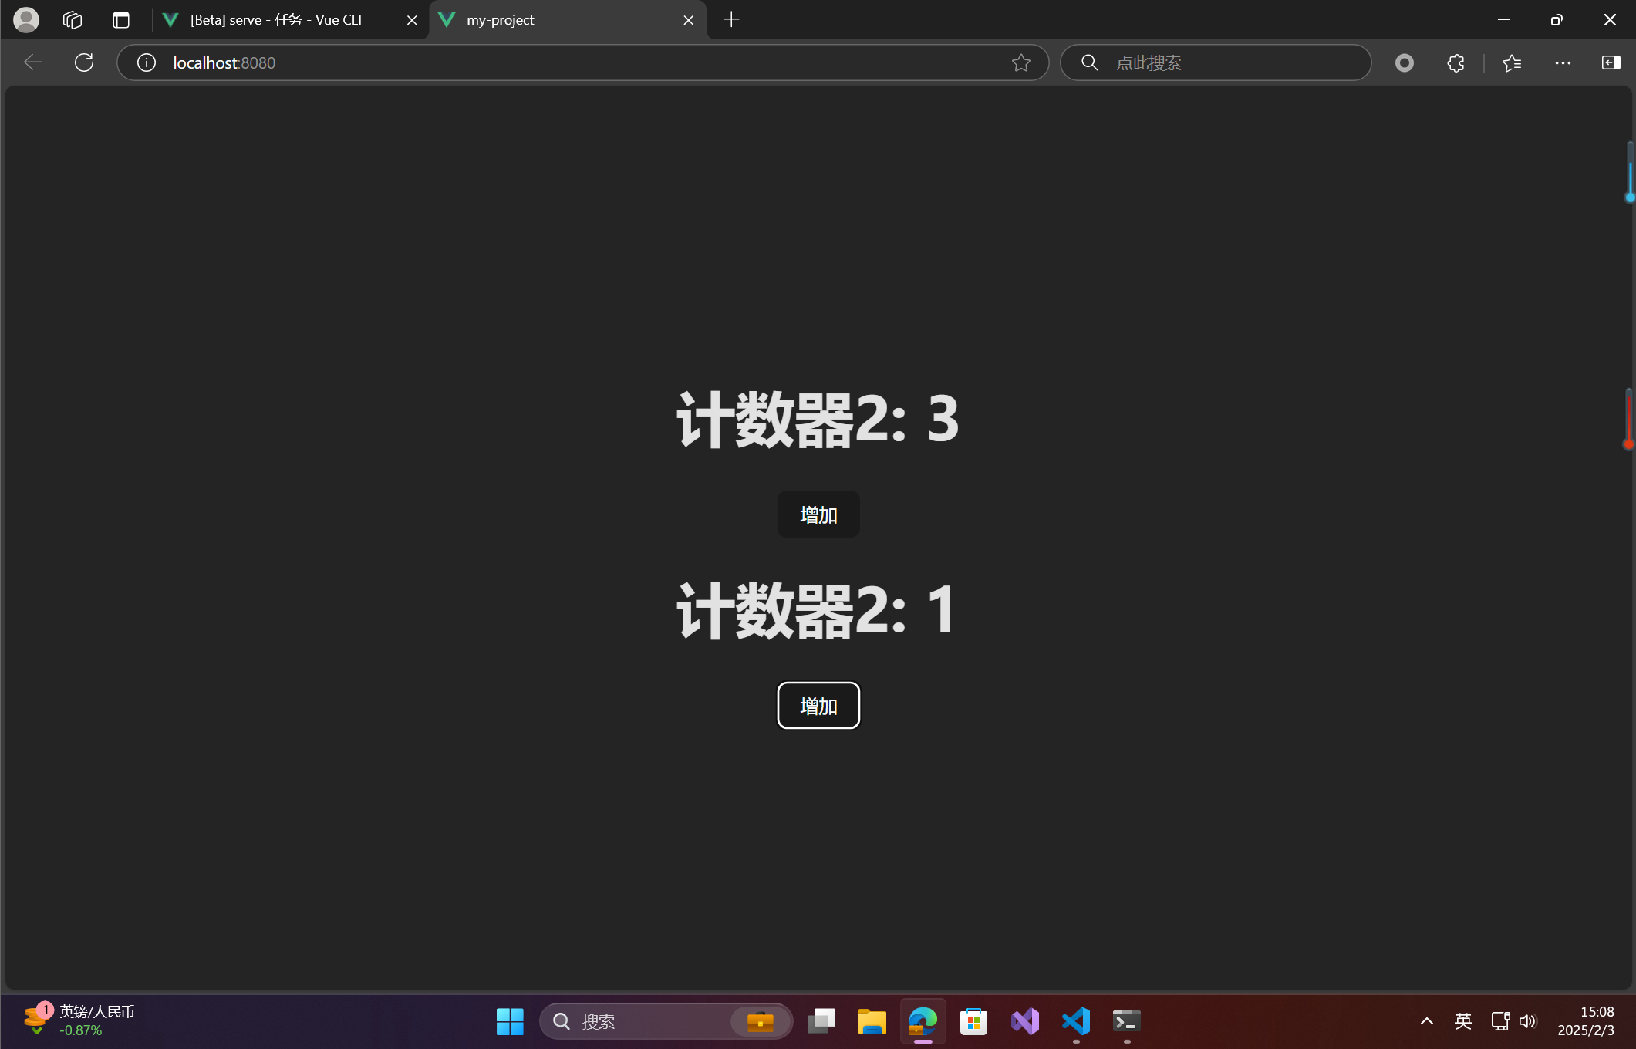Open Windows Terminal from the taskbar
The width and height of the screenshot is (1636, 1049).
(x=1125, y=1021)
